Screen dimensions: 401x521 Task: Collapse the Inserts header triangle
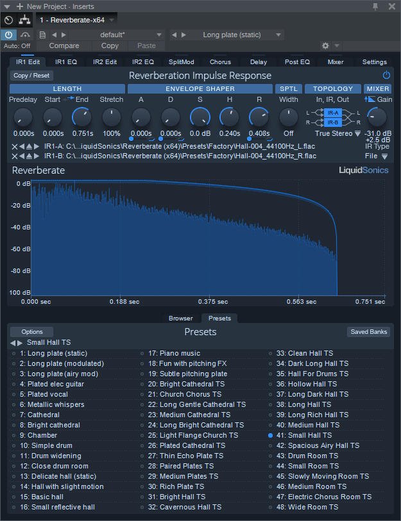6,6
